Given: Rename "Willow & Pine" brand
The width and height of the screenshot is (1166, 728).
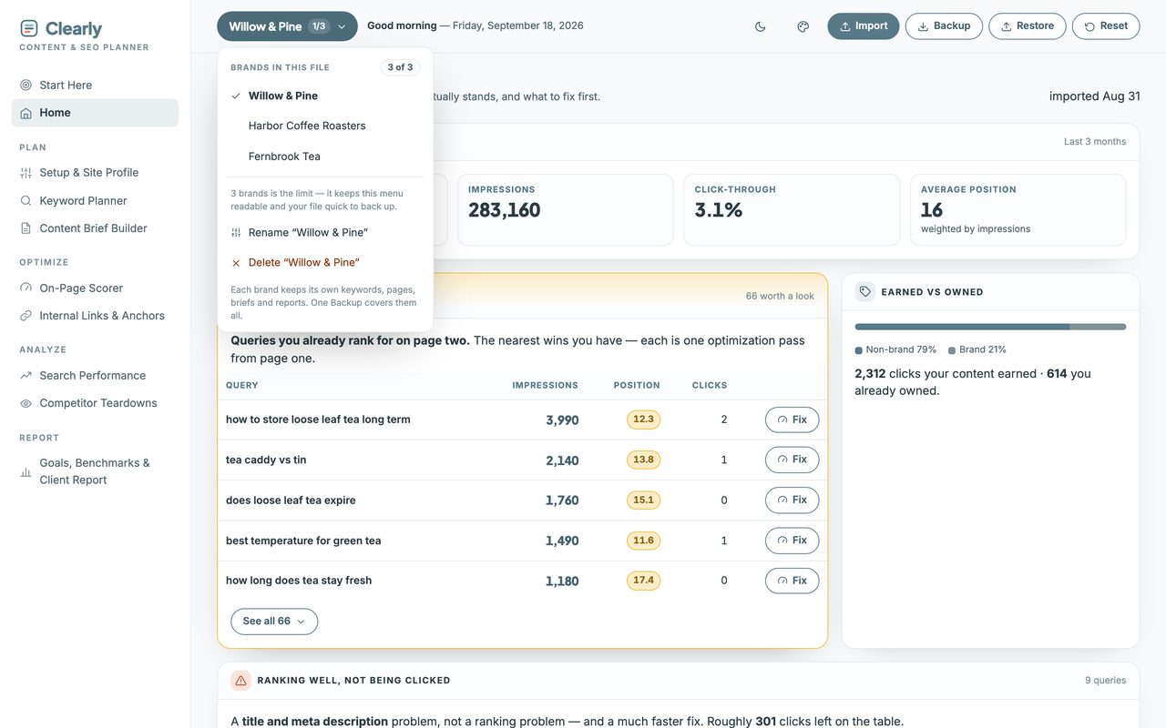Looking at the screenshot, I should pos(325,233).
